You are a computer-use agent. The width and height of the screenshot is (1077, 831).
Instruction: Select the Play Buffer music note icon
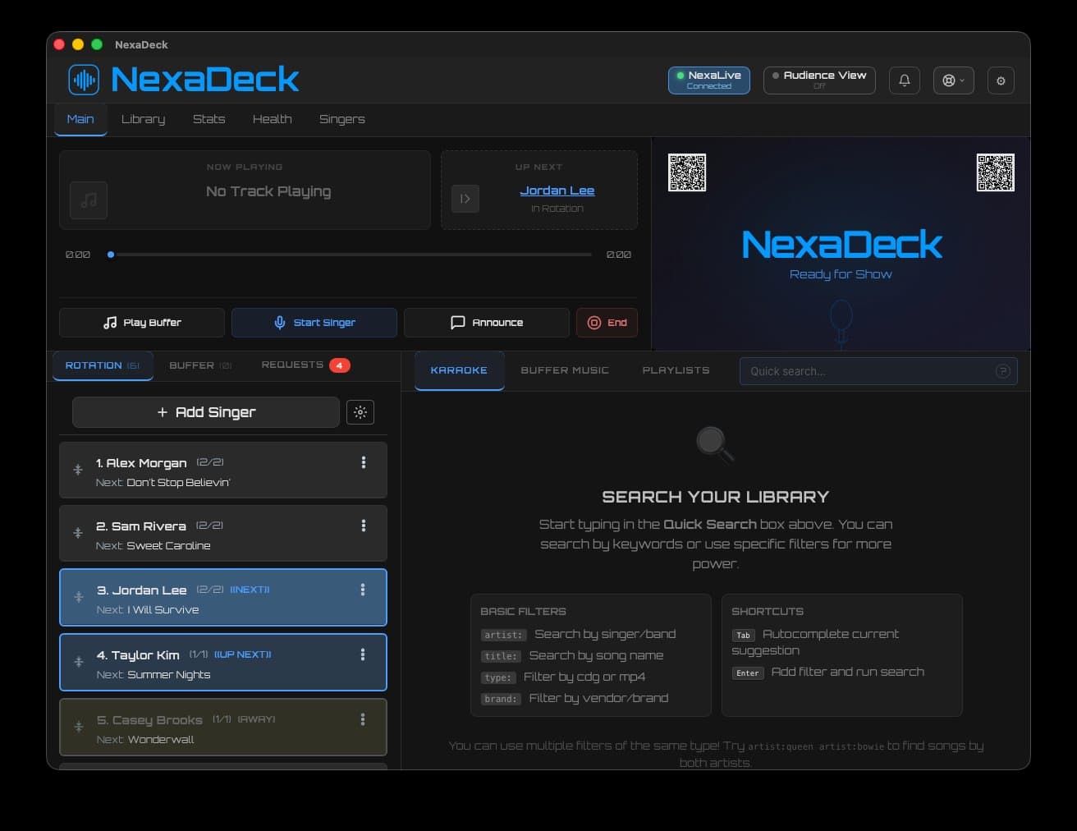click(111, 322)
